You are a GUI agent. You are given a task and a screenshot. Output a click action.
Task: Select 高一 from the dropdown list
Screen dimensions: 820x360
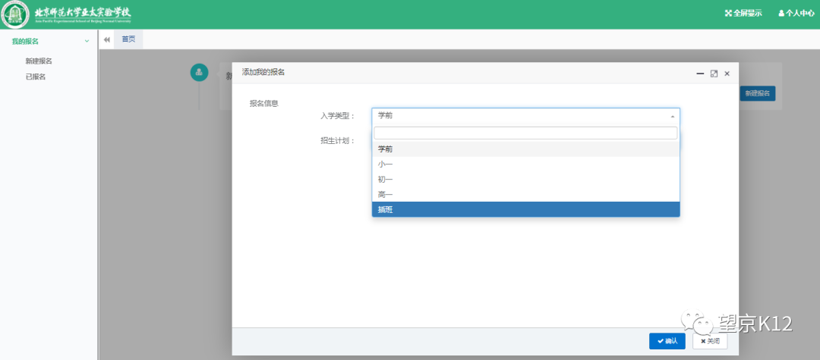click(x=525, y=195)
